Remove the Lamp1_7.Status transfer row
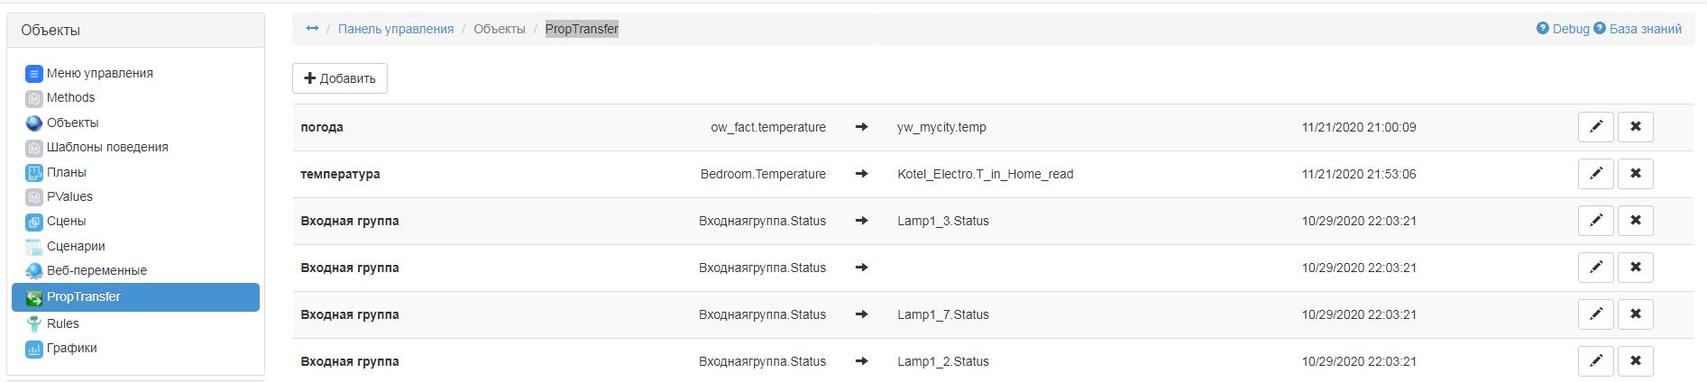This screenshot has height=382, width=1707. pos(1635,314)
